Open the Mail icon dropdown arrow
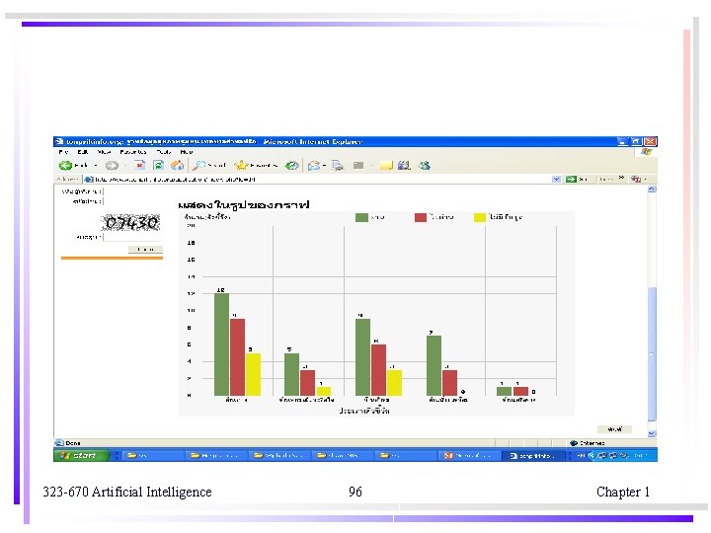Screen dimensions: 711x533 click(x=325, y=166)
